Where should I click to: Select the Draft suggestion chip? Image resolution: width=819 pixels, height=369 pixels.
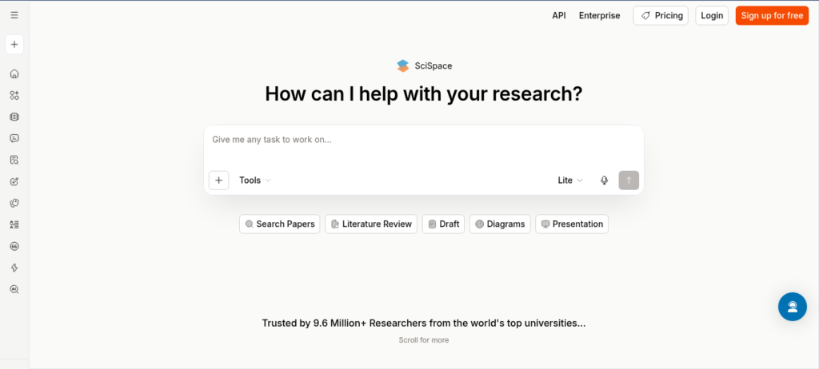point(443,224)
